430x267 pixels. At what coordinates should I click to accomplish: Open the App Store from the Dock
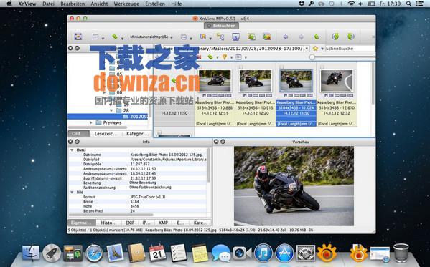(x=284, y=253)
